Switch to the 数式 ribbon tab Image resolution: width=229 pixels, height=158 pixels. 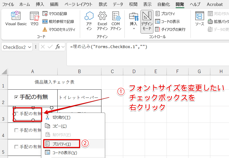pyautogui.click(x=103, y=4)
